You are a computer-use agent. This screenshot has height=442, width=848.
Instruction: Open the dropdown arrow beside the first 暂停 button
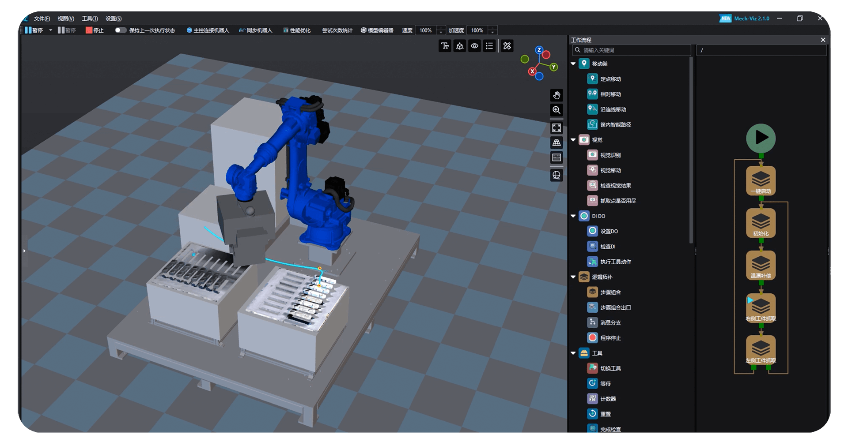(x=50, y=30)
